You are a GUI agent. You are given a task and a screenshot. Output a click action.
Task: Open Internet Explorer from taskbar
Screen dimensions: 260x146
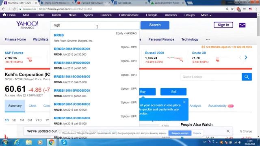(17, 142)
